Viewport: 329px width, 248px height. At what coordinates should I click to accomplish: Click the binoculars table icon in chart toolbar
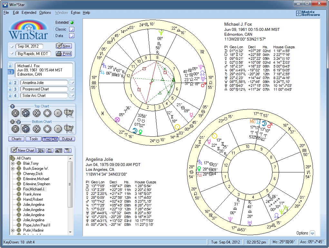59,151
